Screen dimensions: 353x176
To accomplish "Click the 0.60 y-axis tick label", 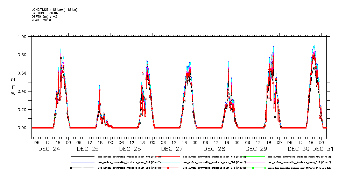I will click(x=22, y=73).
